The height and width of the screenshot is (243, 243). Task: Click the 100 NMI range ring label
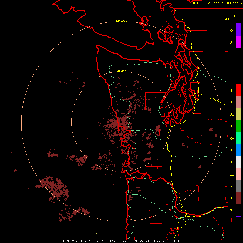pyautogui.click(x=121, y=21)
